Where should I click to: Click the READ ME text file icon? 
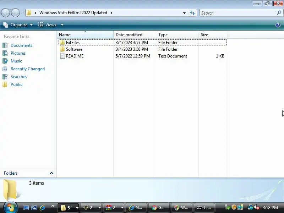62,56
